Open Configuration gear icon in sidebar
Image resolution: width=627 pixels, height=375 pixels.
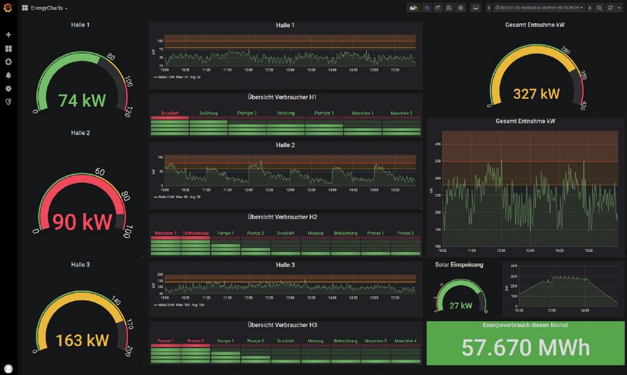click(8, 89)
